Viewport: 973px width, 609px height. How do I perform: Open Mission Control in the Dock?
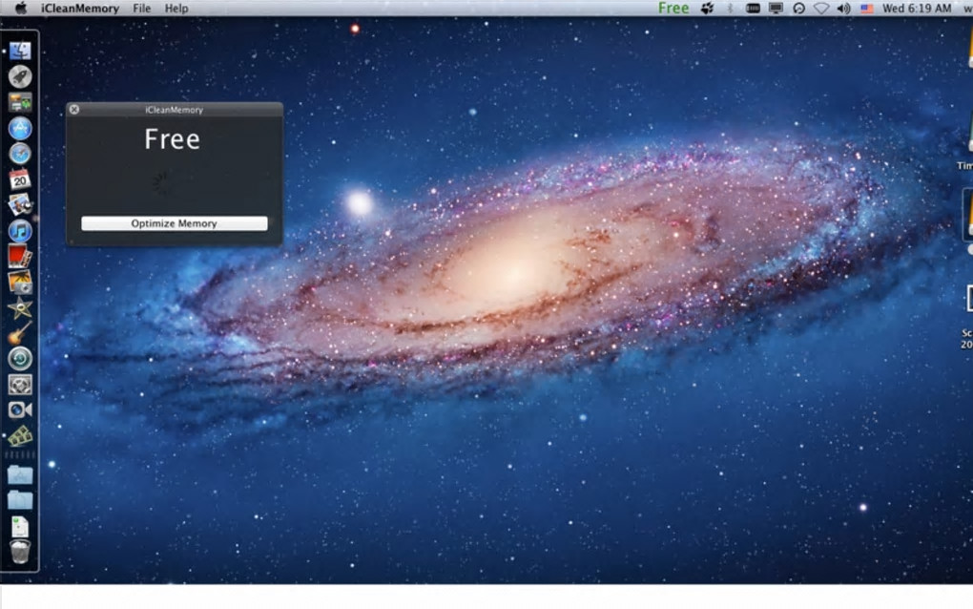click(20, 102)
